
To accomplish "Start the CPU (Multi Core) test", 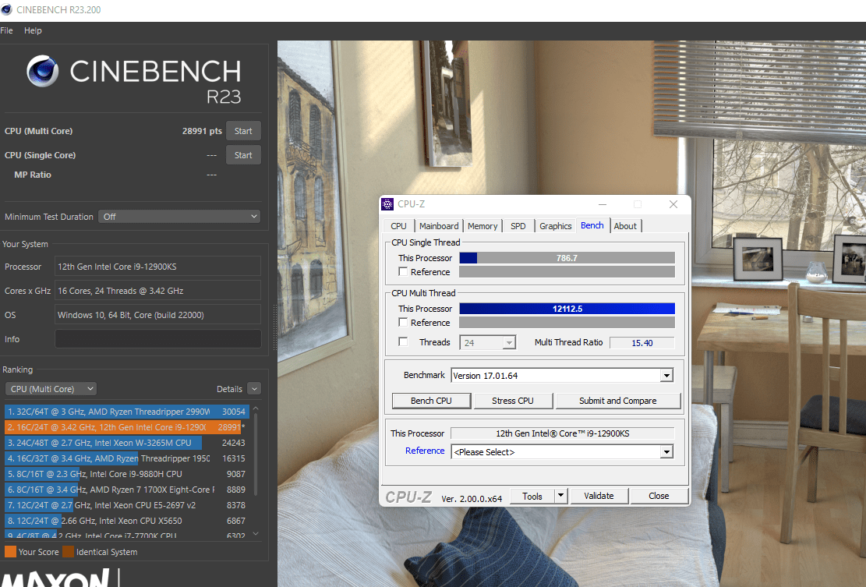I will coord(243,131).
